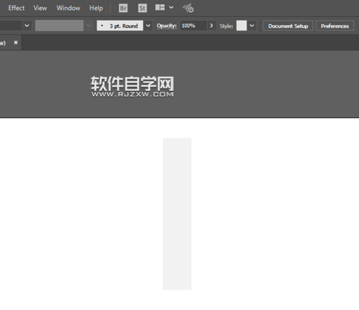Open the Effect menu
359x310 pixels.
tap(16, 8)
